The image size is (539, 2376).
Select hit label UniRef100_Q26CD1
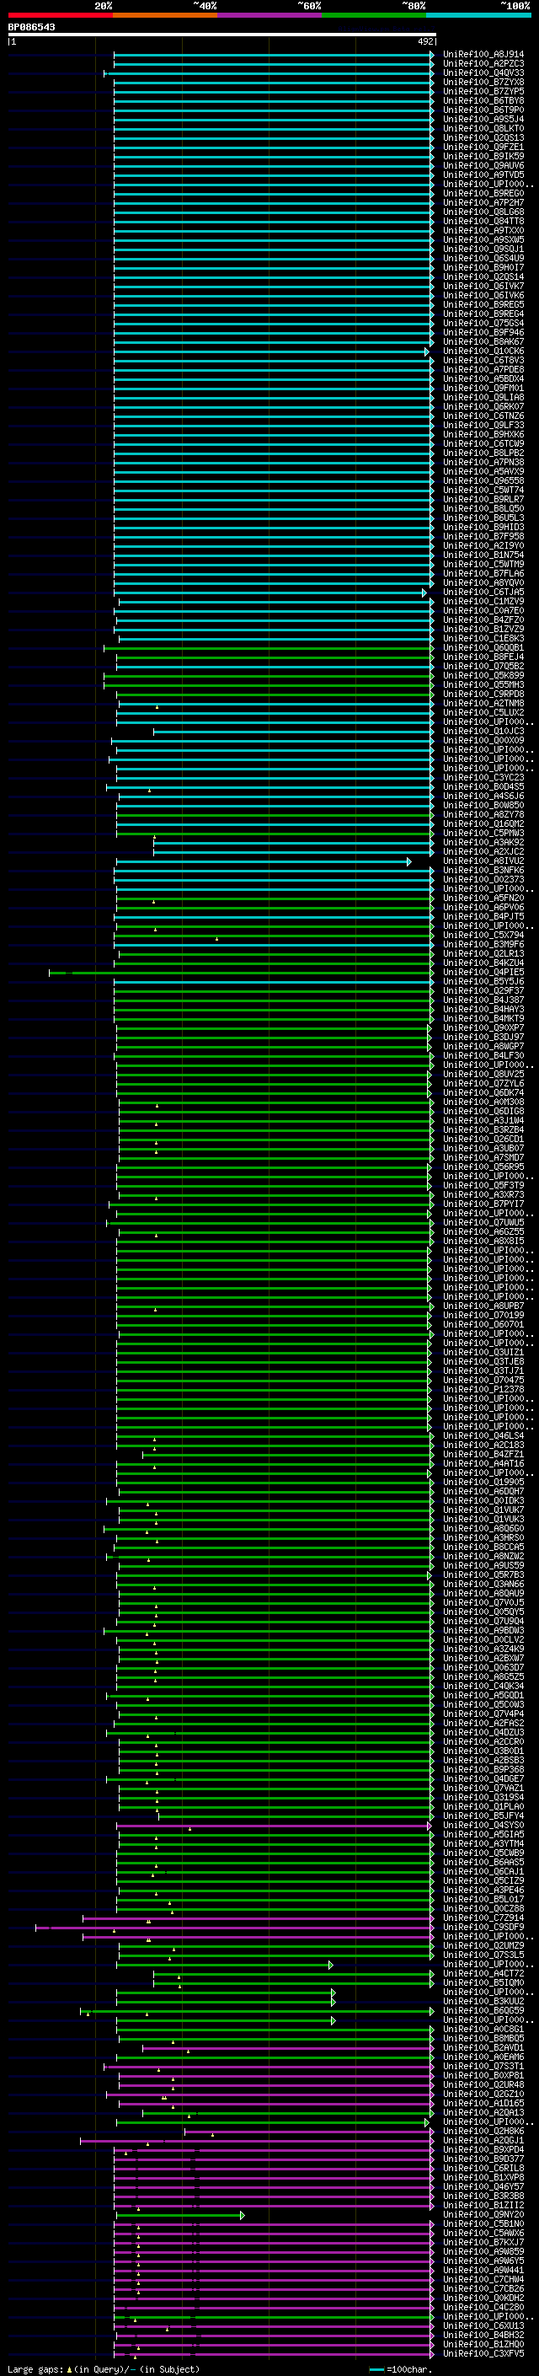[x=483, y=1140]
